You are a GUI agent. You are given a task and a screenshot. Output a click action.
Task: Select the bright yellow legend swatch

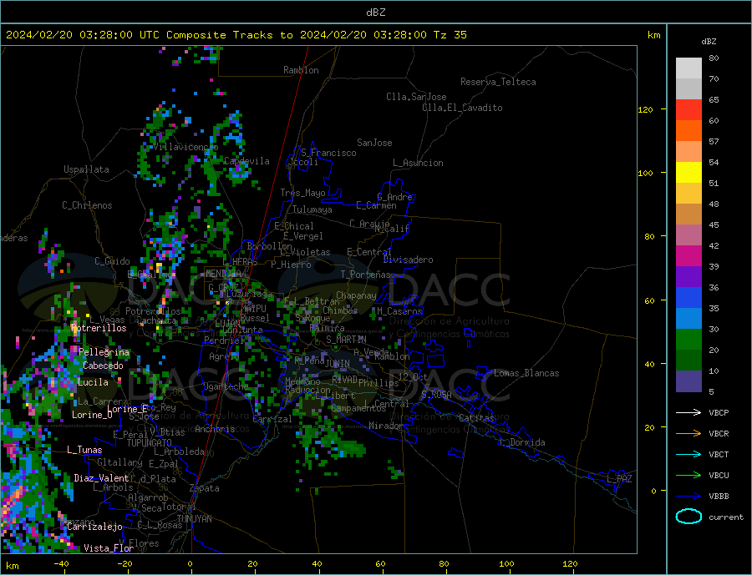pyautogui.click(x=688, y=173)
